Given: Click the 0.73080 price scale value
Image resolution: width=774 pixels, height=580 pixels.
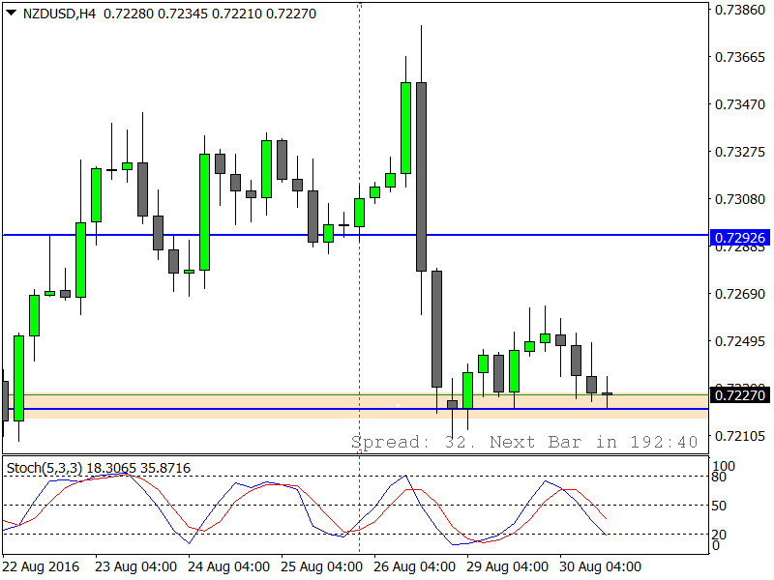Looking at the screenshot, I should pyautogui.click(x=739, y=199).
